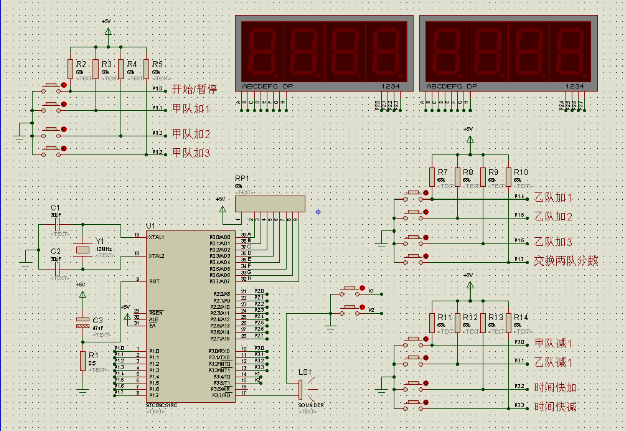Click the 甲队加3 text label
This screenshot has width=626, height=431.
(191, 152)
